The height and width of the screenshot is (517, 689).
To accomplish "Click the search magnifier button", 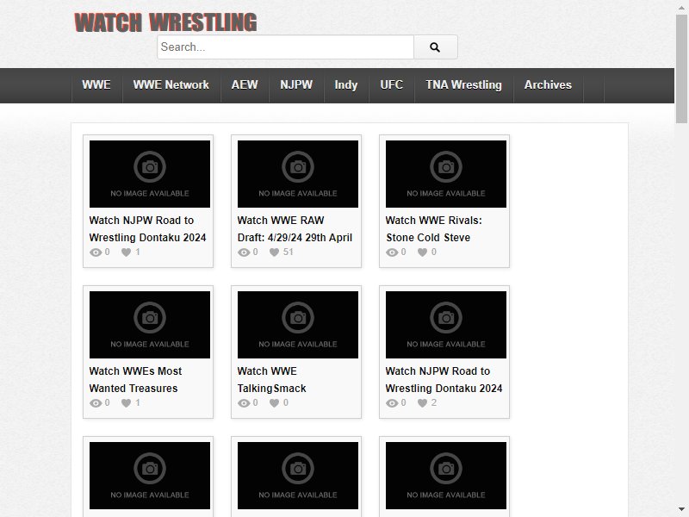I will coord(435,47).
